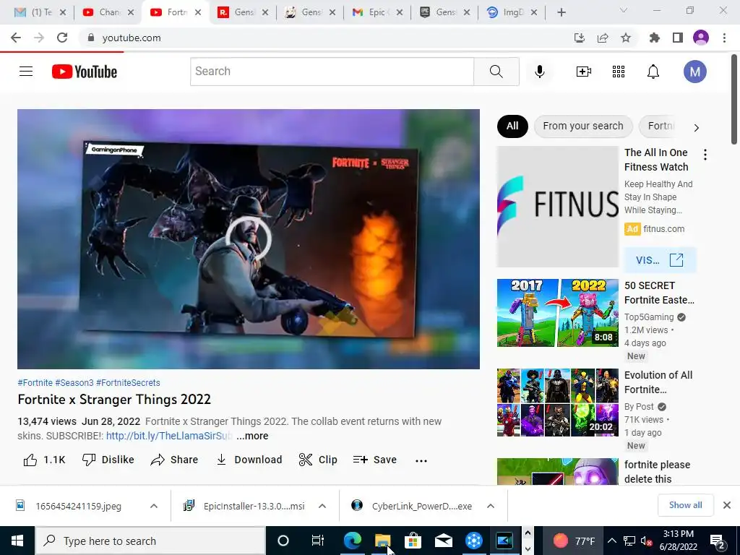Image resolution: width=740 pixels, height=555 pixels.
Task: Click the Fitnus ad thumbnail
Action: (x=557, y=206)
